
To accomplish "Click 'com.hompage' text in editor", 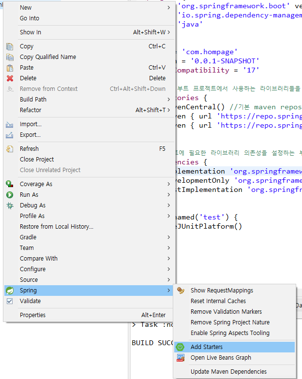I will [210, 52].
